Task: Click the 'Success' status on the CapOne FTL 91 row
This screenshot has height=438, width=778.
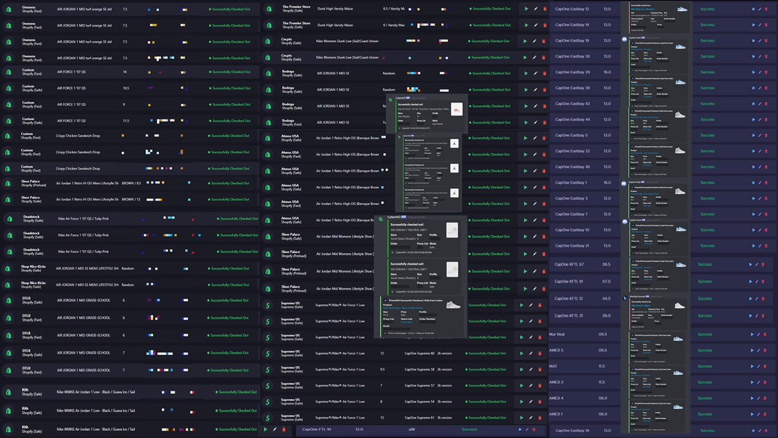Action: click(469, 430)
